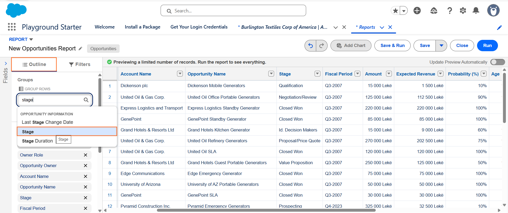508x213 pixels.
Task: Click the vertical scrollbar of preview table
Action: (x=504, y=98)
